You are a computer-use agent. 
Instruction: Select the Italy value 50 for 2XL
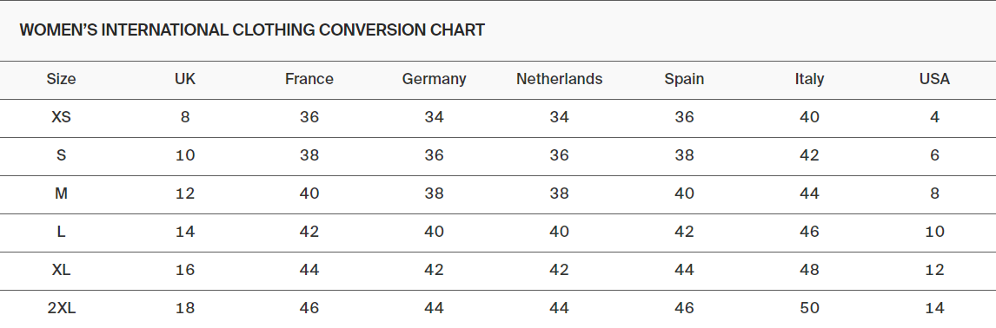(809, 308)
